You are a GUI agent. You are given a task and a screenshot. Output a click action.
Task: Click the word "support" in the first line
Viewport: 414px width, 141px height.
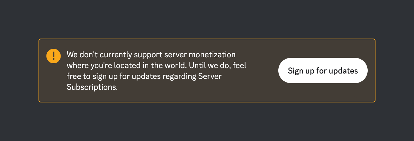tap(149, 55)
